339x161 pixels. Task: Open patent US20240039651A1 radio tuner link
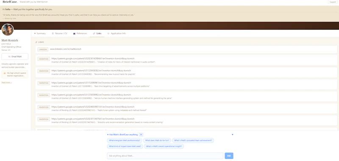tap(93, 106)
